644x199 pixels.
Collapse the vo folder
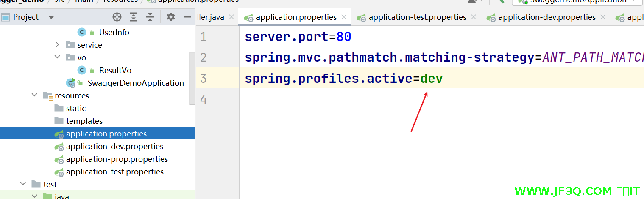click(58, 57)
